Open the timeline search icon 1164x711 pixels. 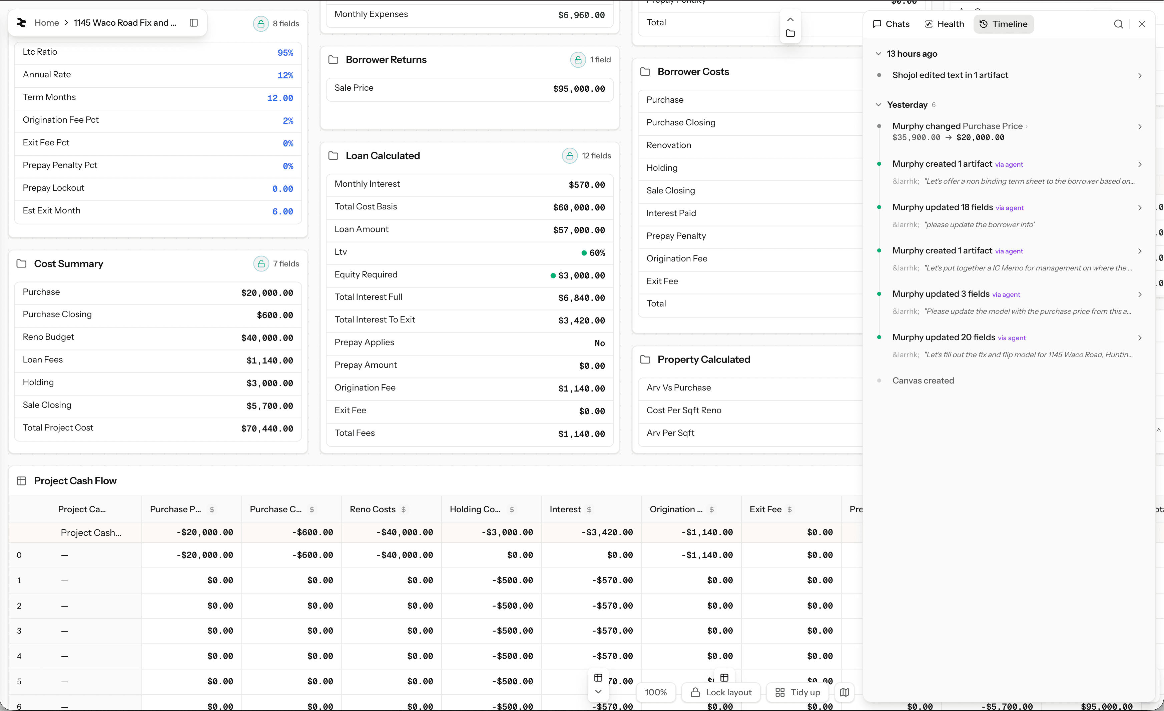point(1118,24)
